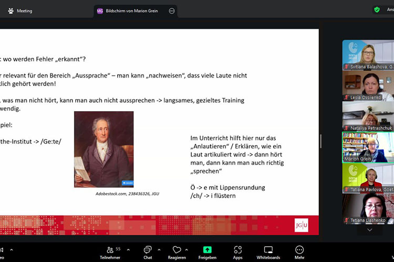The image size is (394, 262).
Task: Click the Reagieren heart reactions icon
Action: pos(177,252)
